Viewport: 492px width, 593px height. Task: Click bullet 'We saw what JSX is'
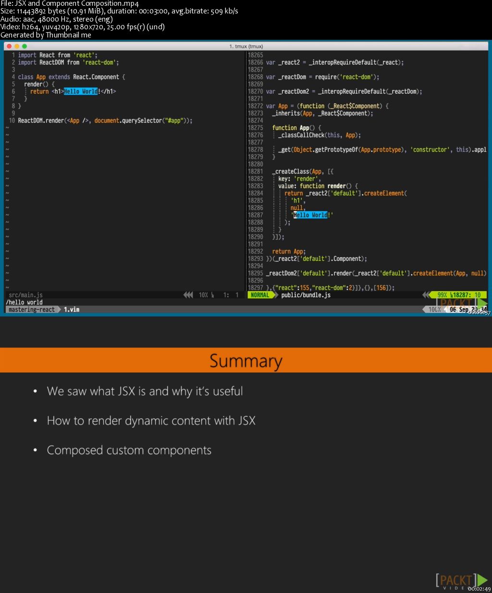(x=145, y=391)
